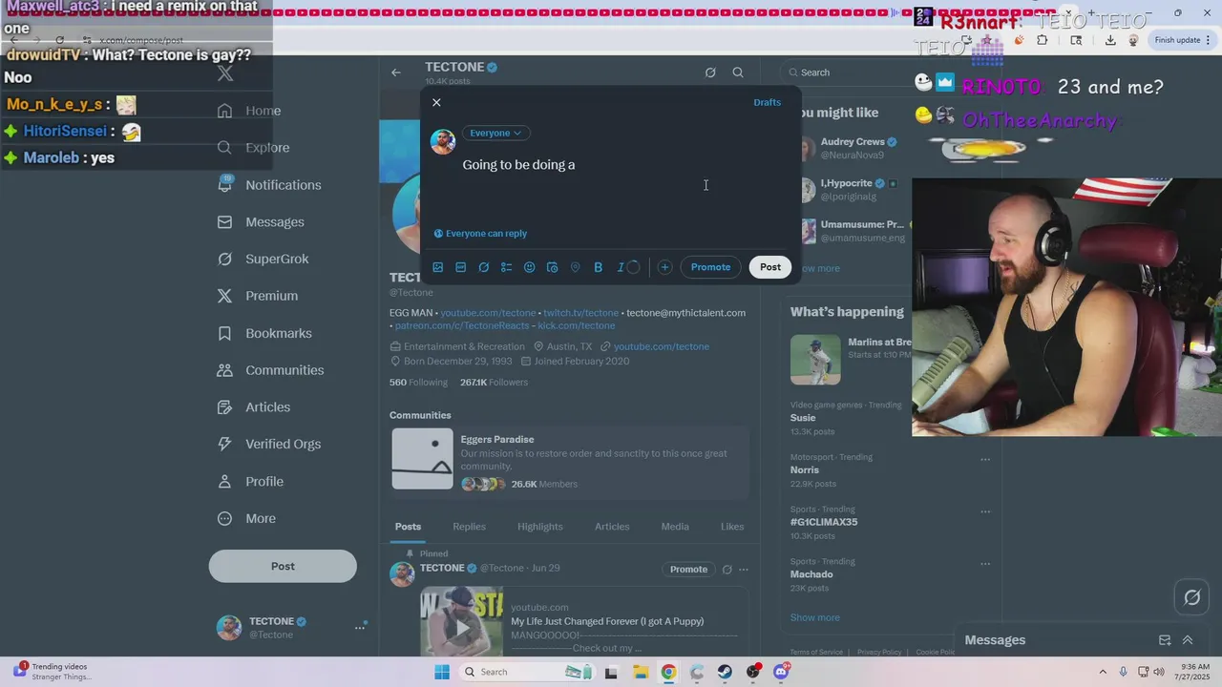Click the Grok enhance icon in composer
This screenshot has height=687, width=1222.
click(x=484, y=267)
